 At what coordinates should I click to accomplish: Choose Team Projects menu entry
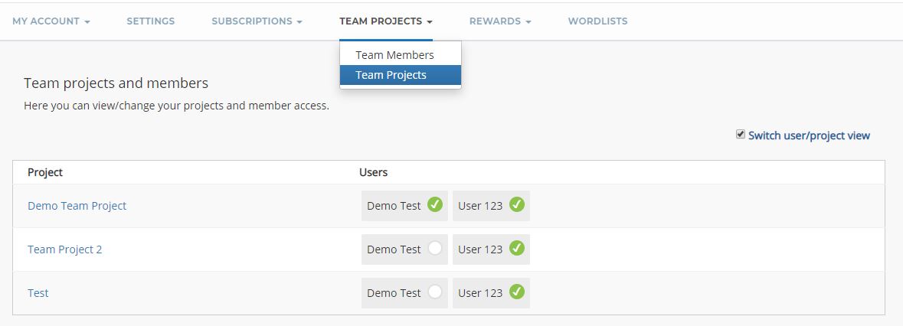coord(391,75)
